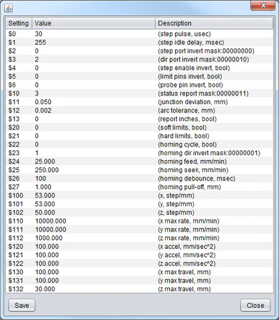Edit the $100 x step/mm value
Viewport: 279px width, 320px height.
point(94,195)
